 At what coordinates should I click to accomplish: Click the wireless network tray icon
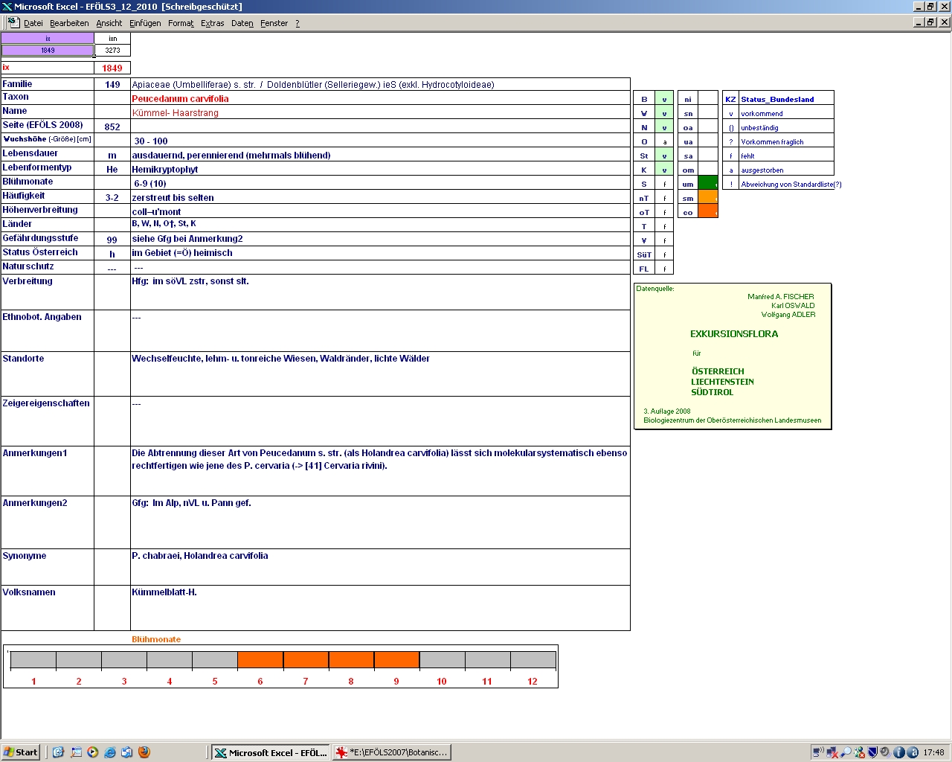tap(818, 752)
